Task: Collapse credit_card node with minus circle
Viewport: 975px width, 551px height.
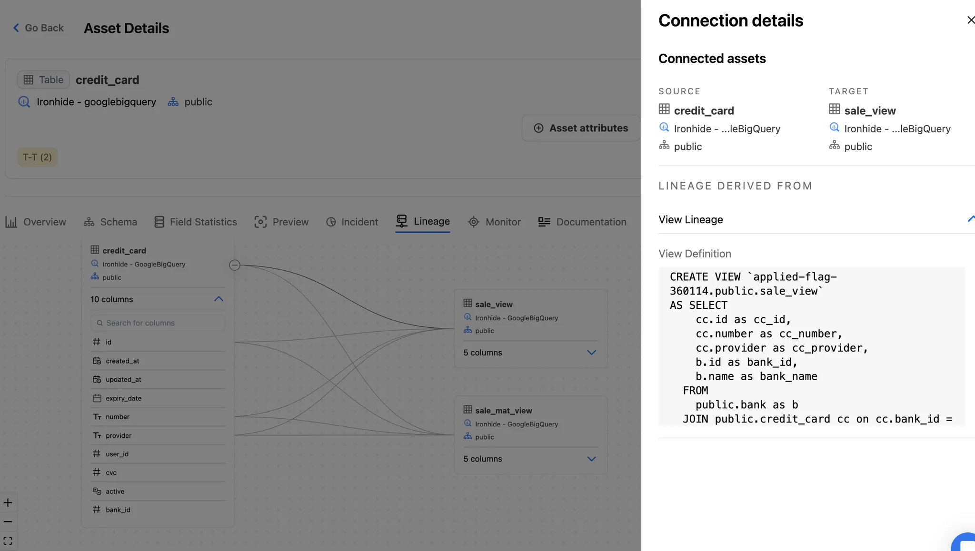Action: pyautogui.click(x=235, y=265)
